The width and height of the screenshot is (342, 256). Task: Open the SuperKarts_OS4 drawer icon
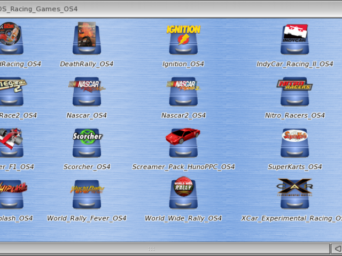[x=295, y=142]
